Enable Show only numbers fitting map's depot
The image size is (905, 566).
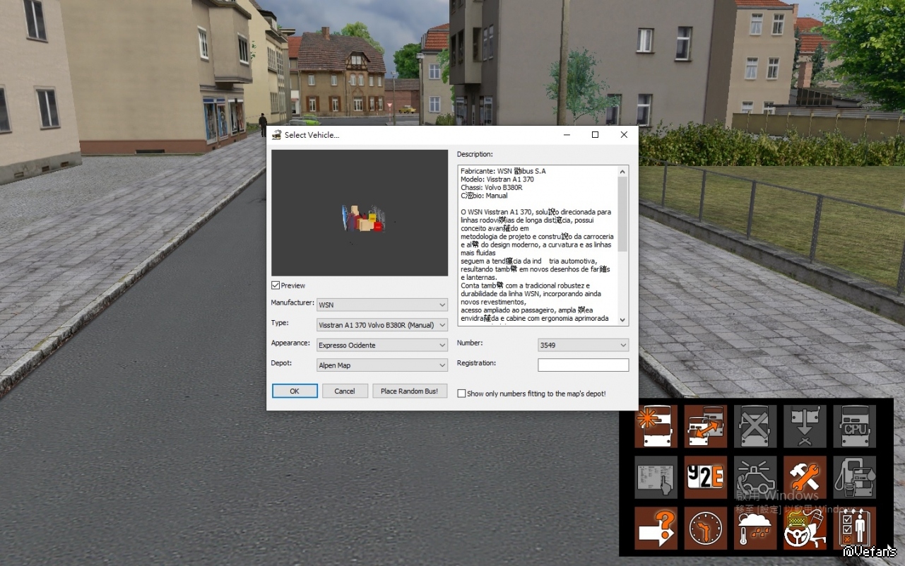pyautogui.click(x=461, y=394)
